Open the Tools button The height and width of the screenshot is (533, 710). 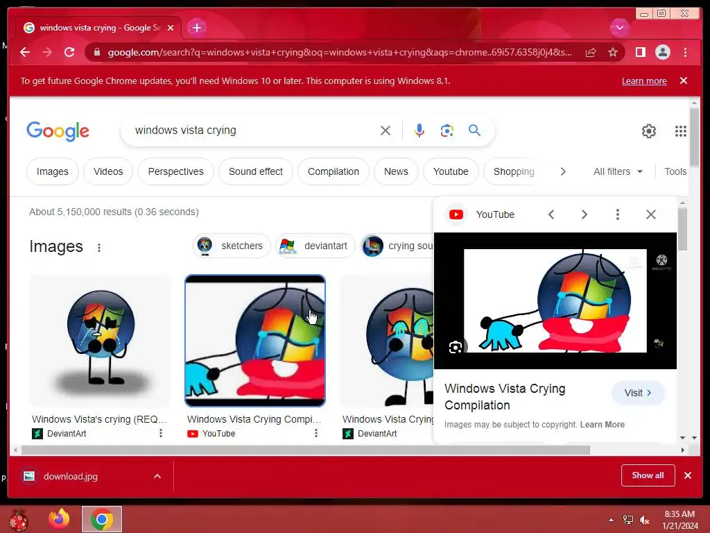[x=675, y=172]
